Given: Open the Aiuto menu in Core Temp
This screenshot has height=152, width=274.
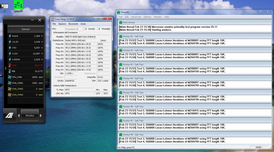Looking at the screenshot, I should (83, 24).
